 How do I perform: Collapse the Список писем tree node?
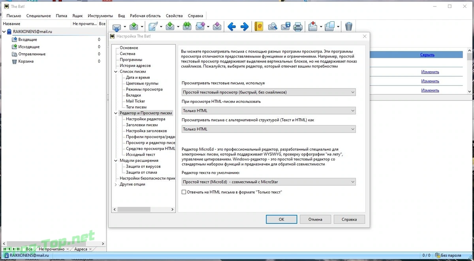pyautogui.click(x=116, y=72)
